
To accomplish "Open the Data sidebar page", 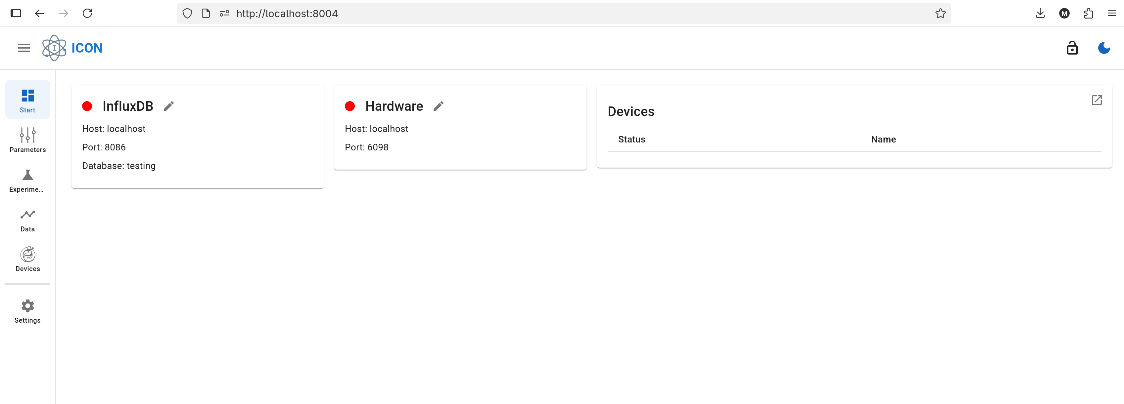I will 27,220.
